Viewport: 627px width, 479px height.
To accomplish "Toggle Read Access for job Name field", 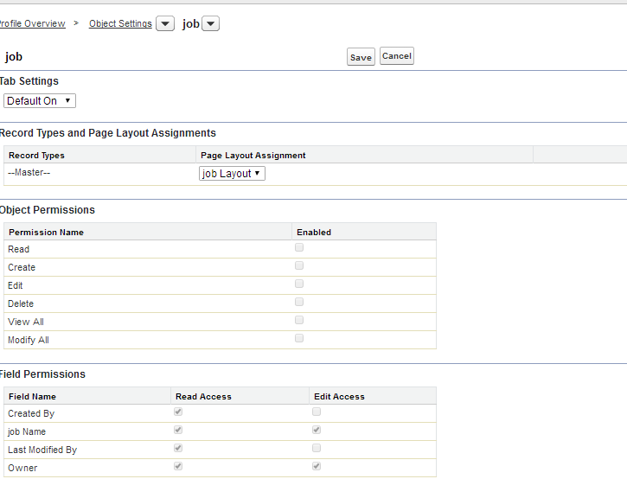I will click(x=178, y=430).
